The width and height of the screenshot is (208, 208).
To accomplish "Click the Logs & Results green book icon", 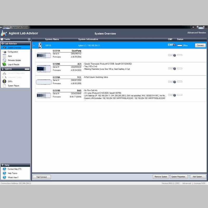I will click(x=4, y=64).
